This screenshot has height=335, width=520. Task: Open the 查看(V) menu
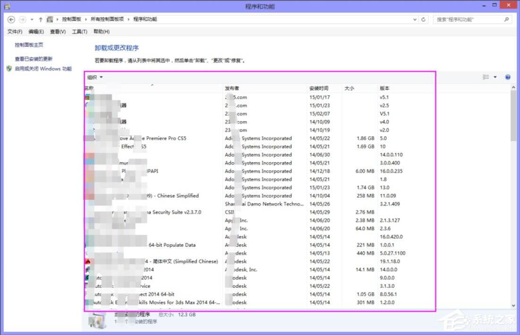click(58, 32)
